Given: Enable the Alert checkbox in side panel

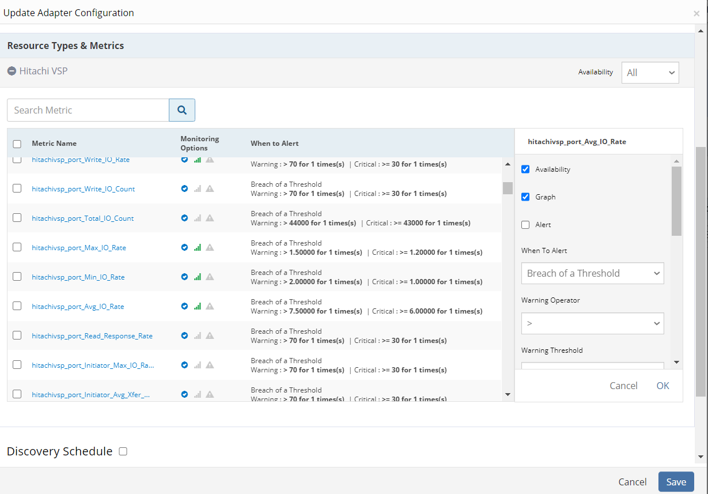Looking at the screenshot, I should coord(525,225).
